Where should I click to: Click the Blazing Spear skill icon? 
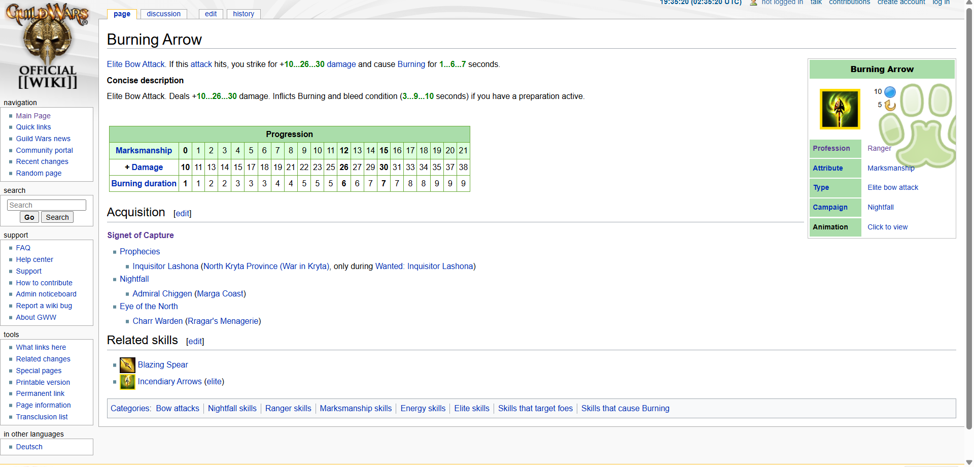pyautogui.click(x=127, y=365)
